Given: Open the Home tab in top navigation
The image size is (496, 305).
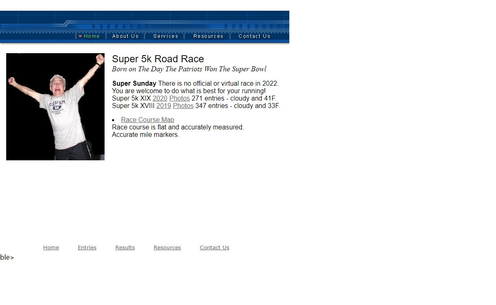Looking at the screenshot, I should (92, 36).
